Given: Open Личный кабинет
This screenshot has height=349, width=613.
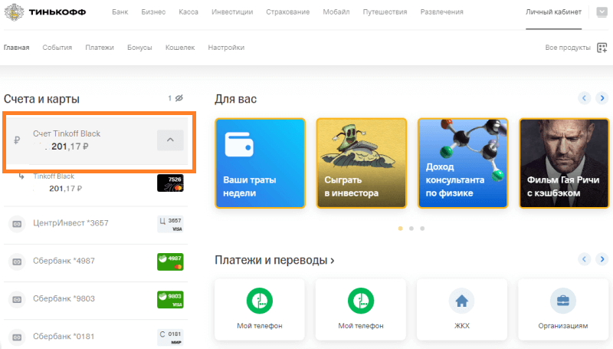Looking at the screenshot, I should 553,12.
